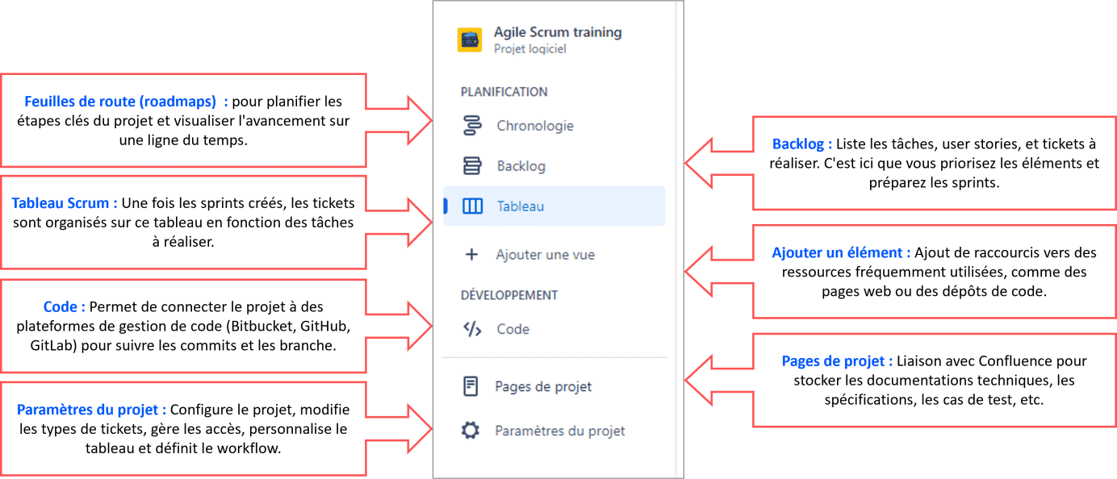Click the Projet logiciel subtitle text

[530, 49]
